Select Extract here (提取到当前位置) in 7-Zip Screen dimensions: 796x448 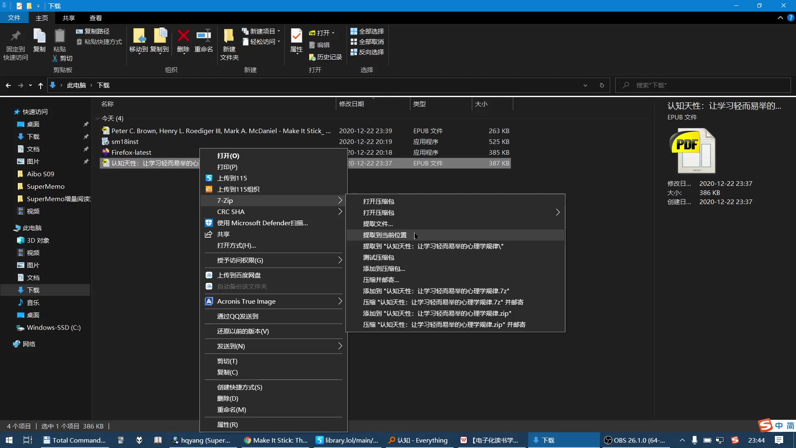(455, 235)
